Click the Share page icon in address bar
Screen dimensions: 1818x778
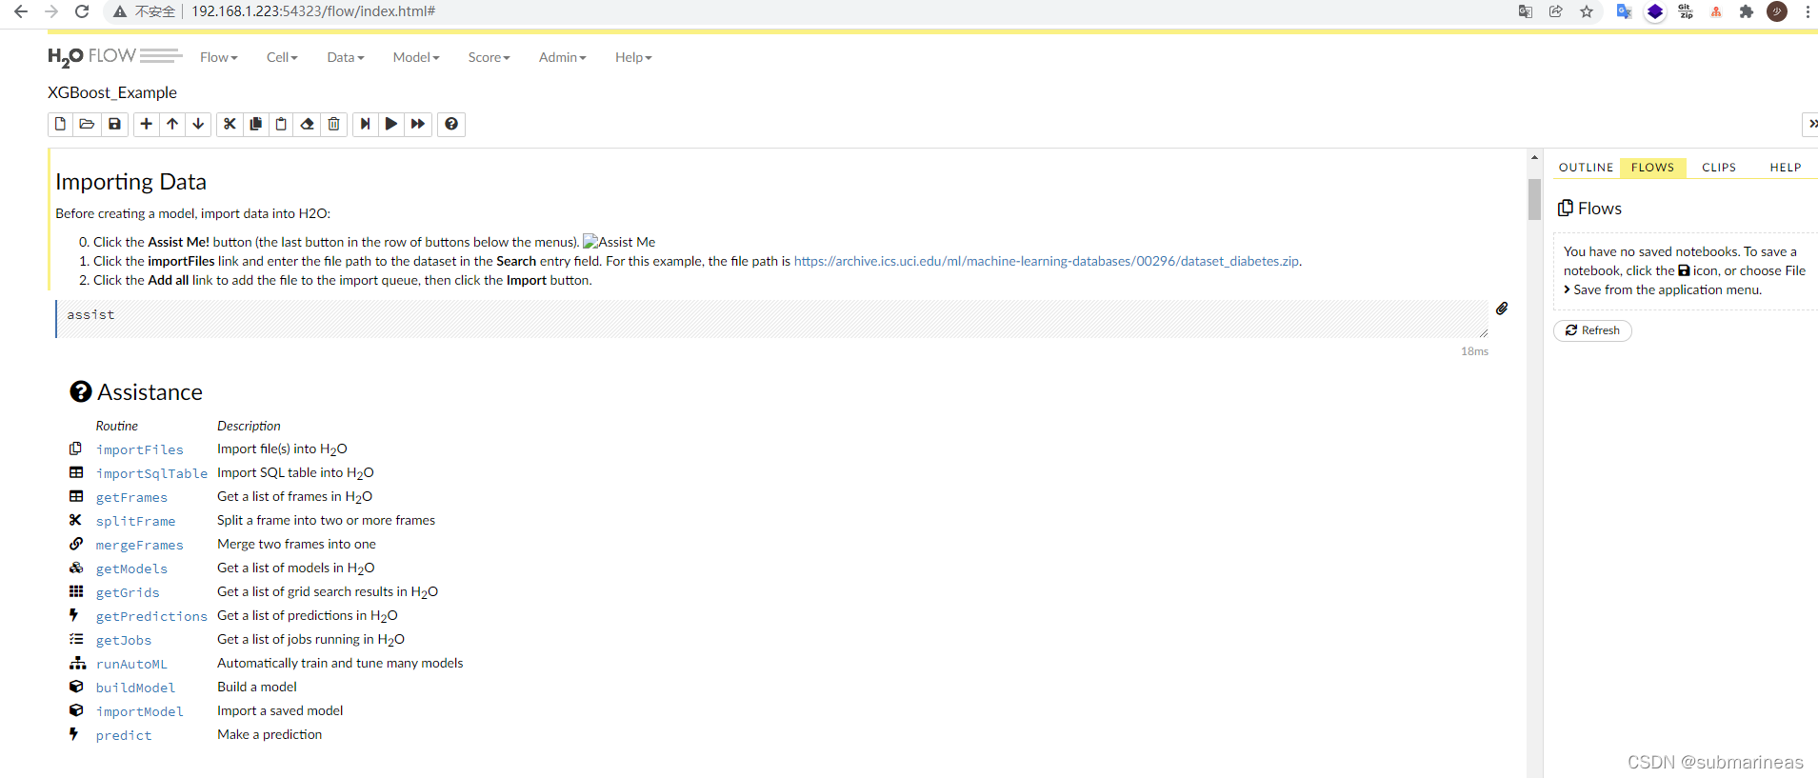point(1556,11)
